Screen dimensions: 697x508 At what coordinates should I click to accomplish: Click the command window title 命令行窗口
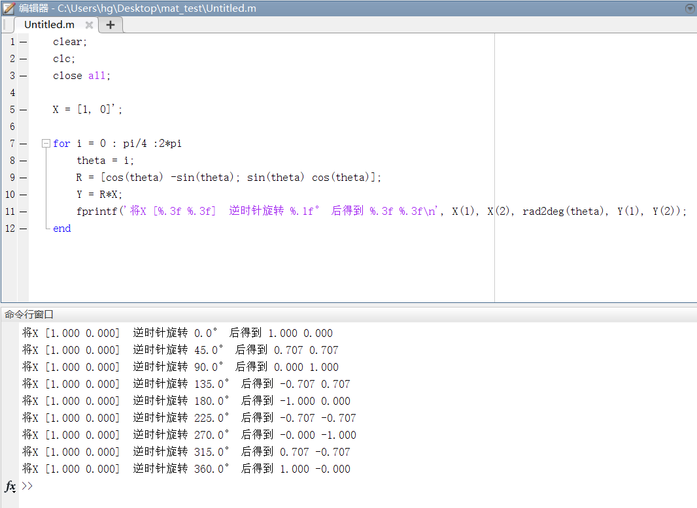29,314
